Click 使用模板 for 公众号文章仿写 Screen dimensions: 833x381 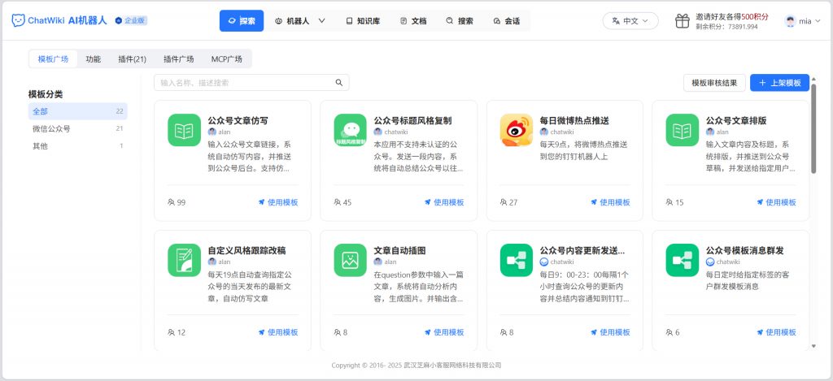tap(278, 202)
